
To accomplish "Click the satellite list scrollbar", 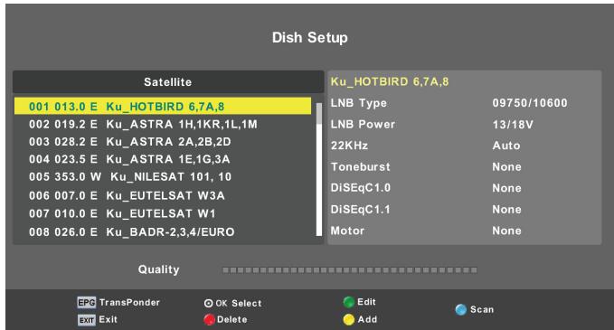I will (x=319, y=169).
